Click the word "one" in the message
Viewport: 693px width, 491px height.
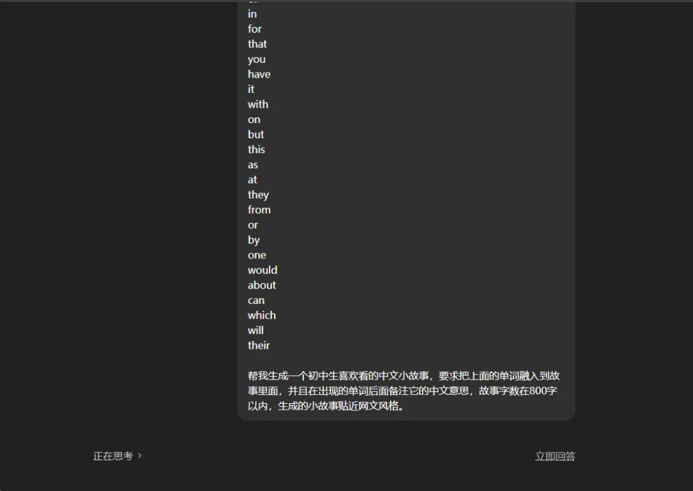[x=257, y=254]
